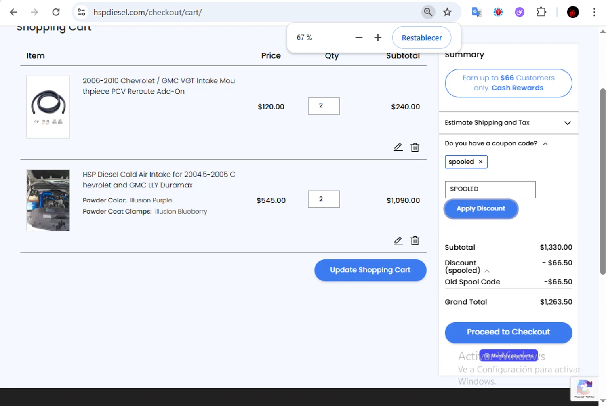606x406 pixels.
Task: Open the Cold Air Intake product thumbnail
Action: (x=48, y=200)
